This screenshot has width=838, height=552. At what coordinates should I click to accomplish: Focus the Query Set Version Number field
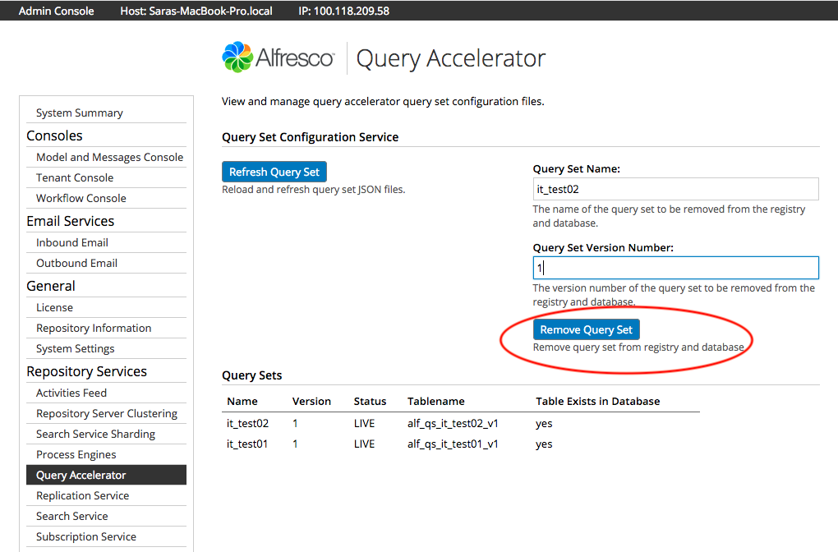click(x=675, y=267)
